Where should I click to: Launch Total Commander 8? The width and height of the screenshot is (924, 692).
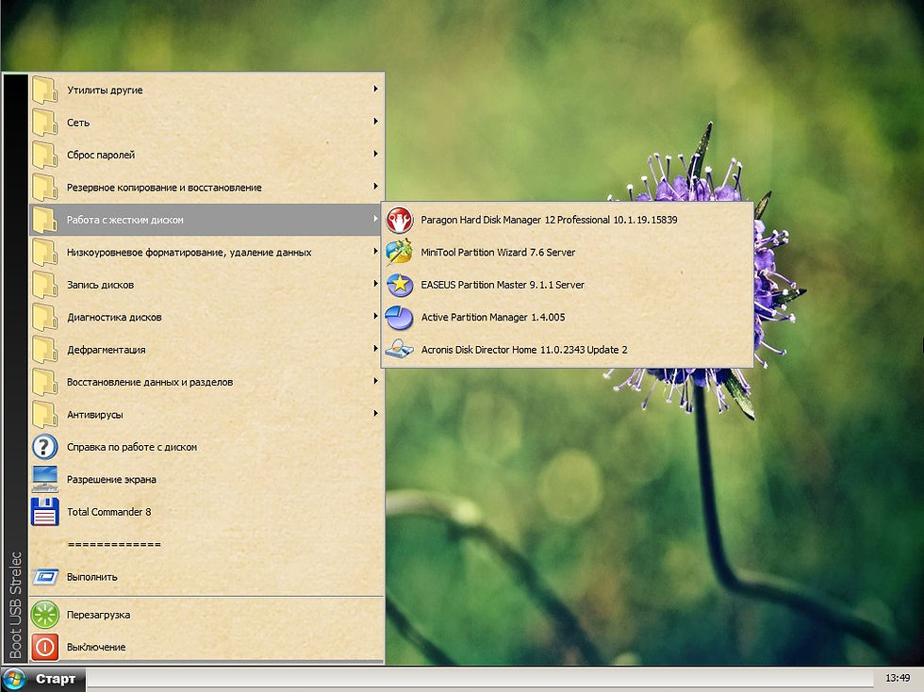coord(206,512)
